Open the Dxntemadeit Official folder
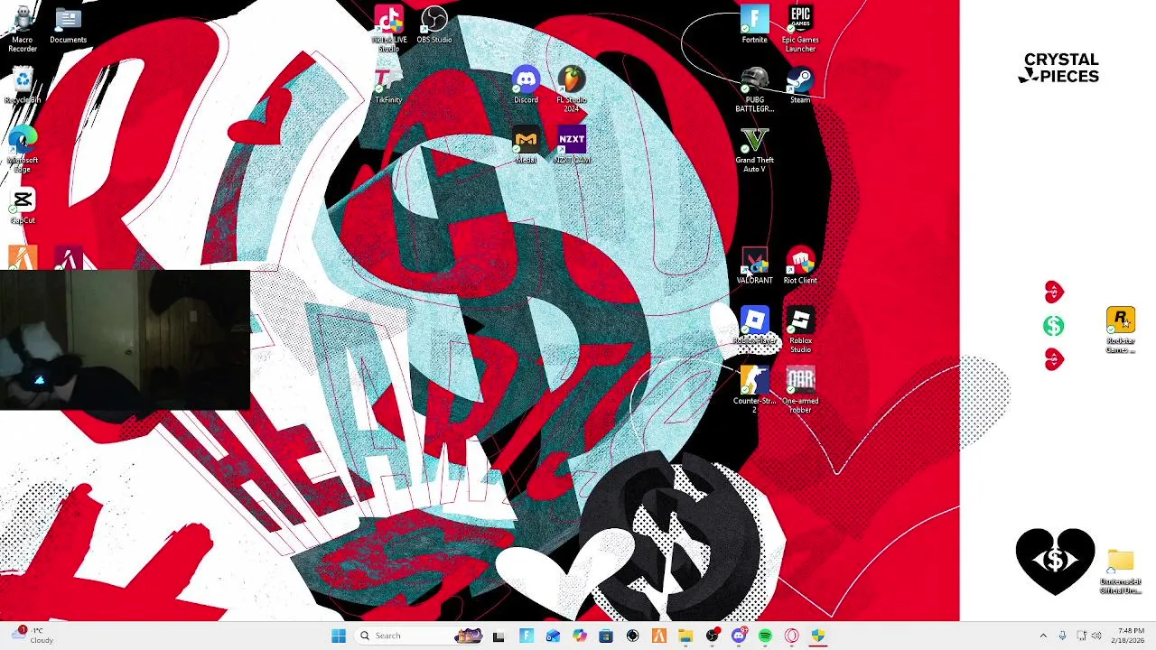The width and height of the screenshot is (1156, 650). pyautogui.click(x=1121, y=571)
